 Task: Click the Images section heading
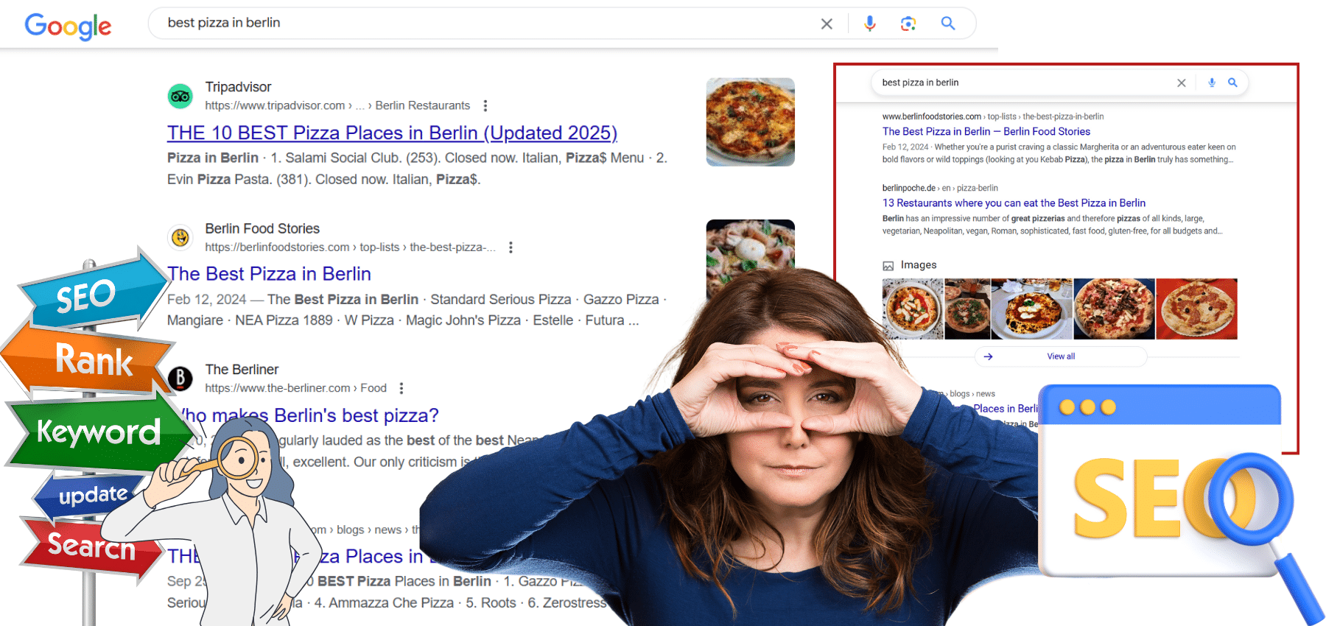[918, 265]
